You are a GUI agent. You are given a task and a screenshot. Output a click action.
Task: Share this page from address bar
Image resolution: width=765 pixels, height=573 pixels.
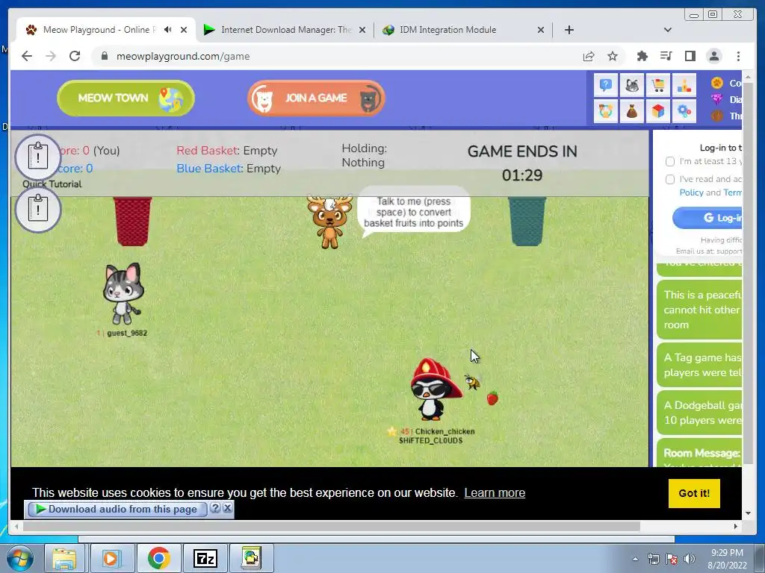(589, 56)
